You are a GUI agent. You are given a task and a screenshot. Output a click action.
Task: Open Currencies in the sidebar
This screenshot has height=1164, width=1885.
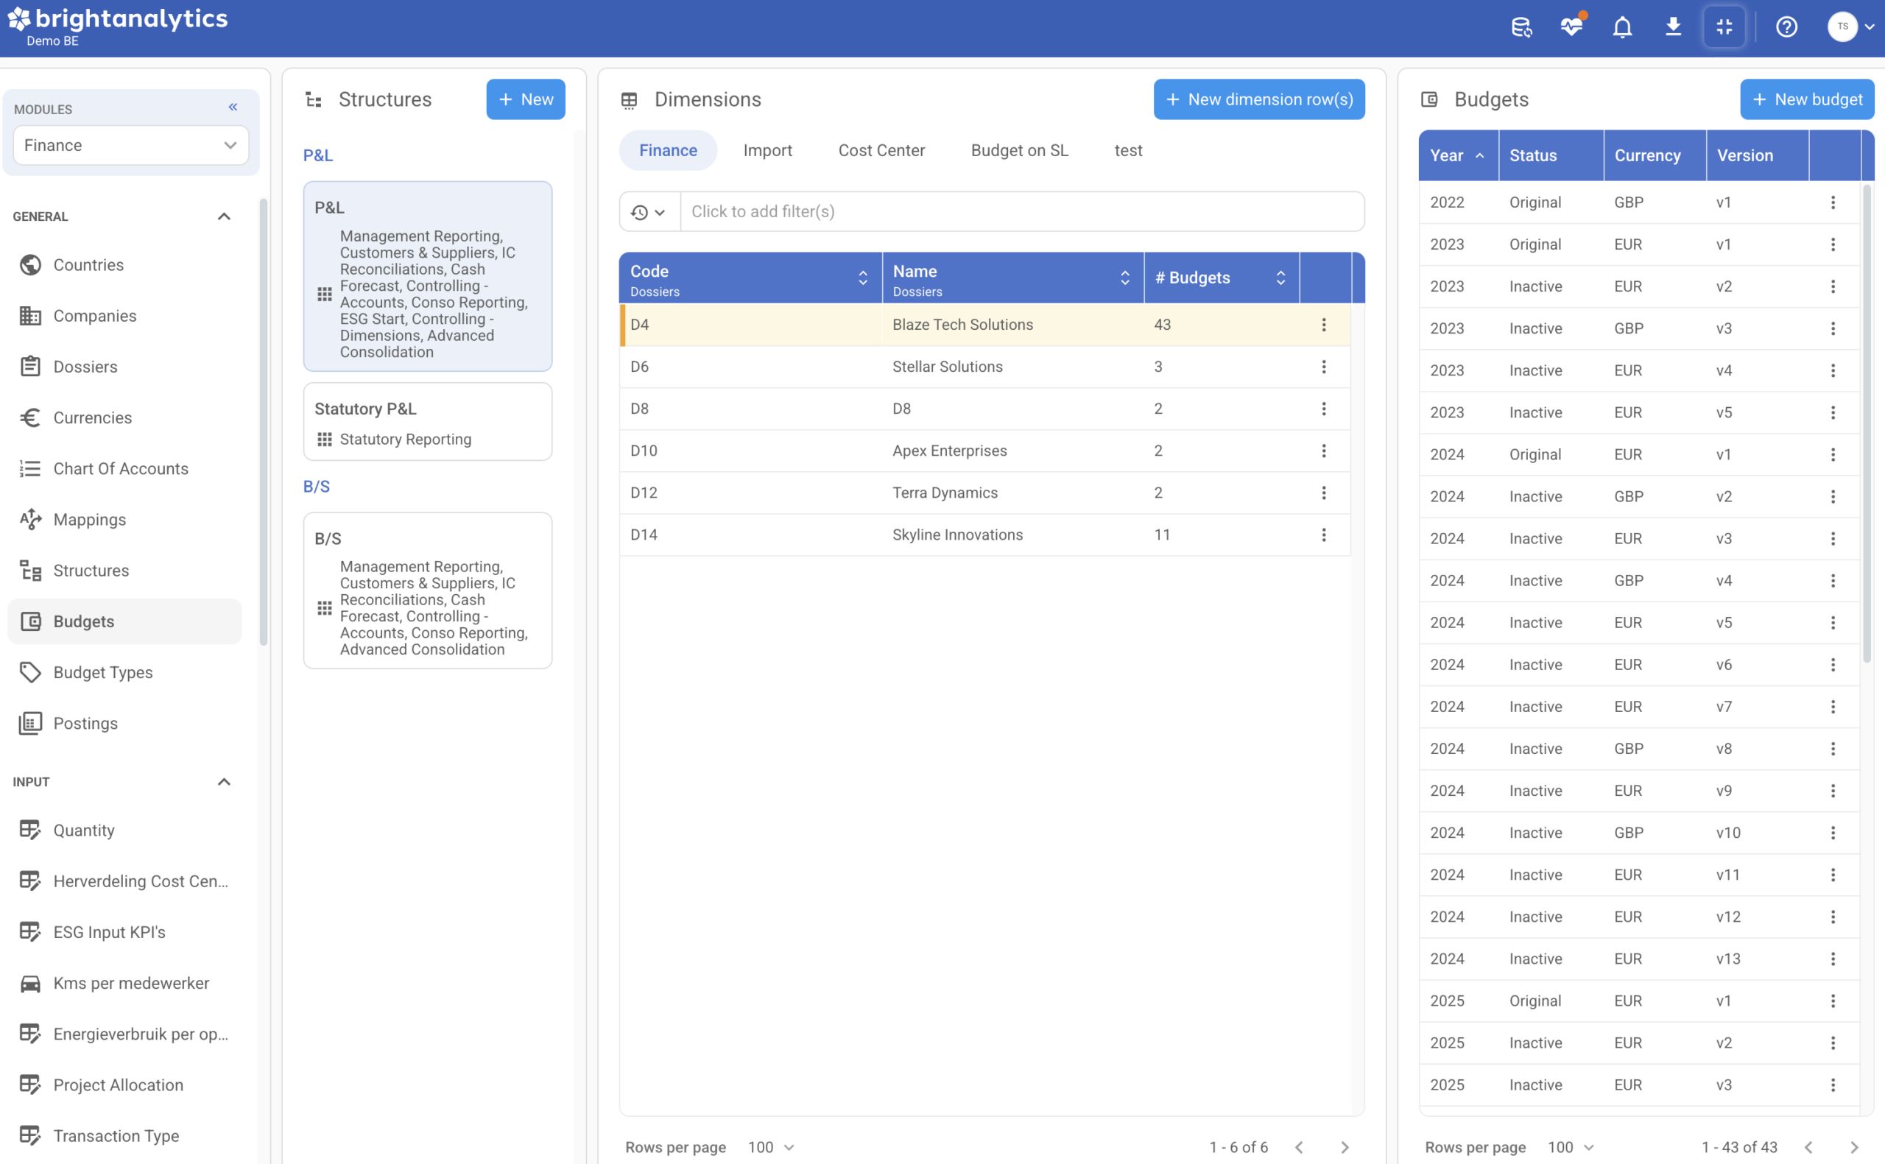[124, 417]
